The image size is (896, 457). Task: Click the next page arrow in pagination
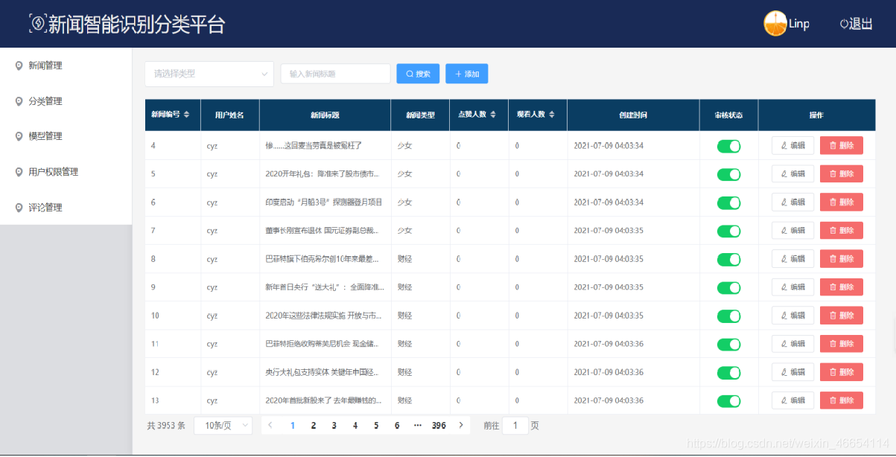(462, 425)
